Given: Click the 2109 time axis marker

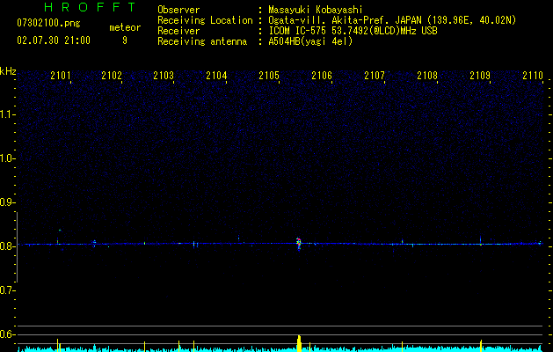Looking at the screenshot, I should click(480, 76).
